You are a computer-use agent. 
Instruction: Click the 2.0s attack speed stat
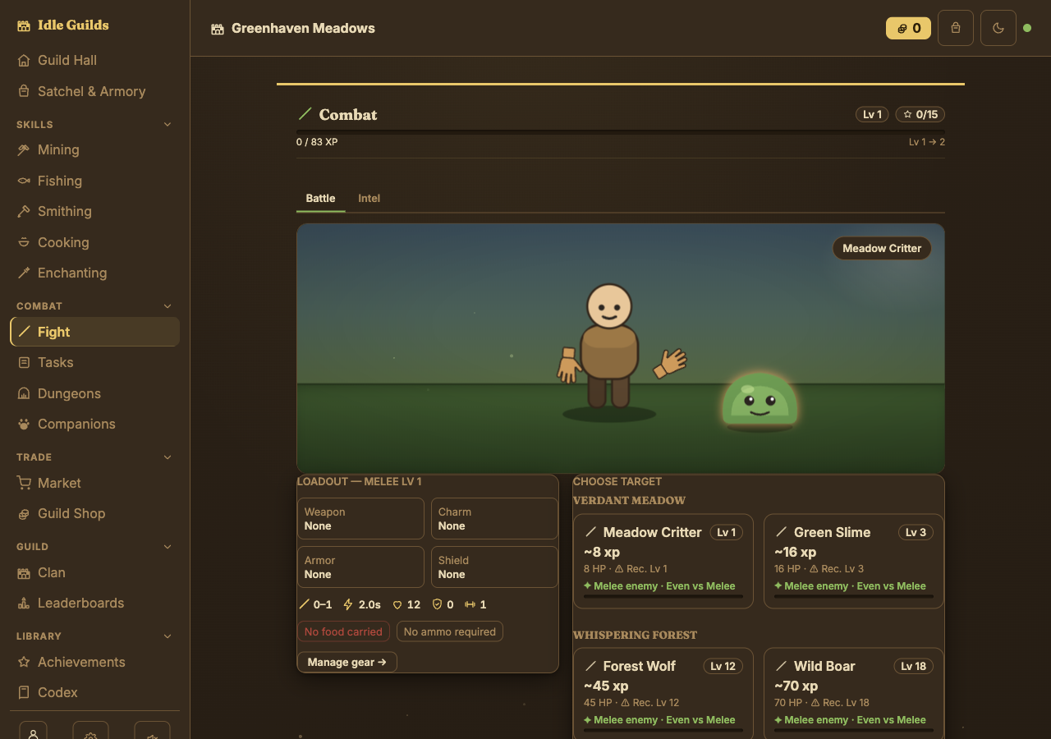362,604
